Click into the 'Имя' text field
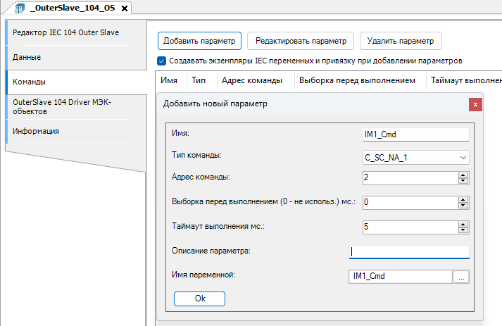The width and height of the screenshot is (502, 326). click(x=415, y=134)
